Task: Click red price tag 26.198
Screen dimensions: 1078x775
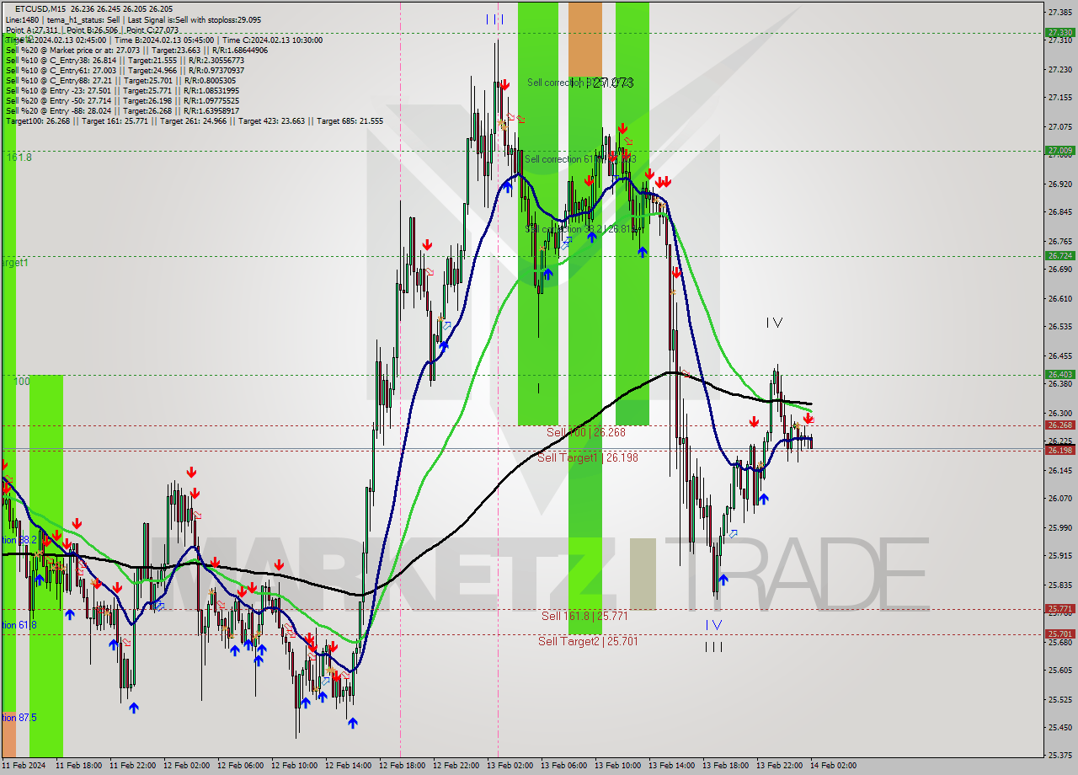Action: [x=1059, y=450]
